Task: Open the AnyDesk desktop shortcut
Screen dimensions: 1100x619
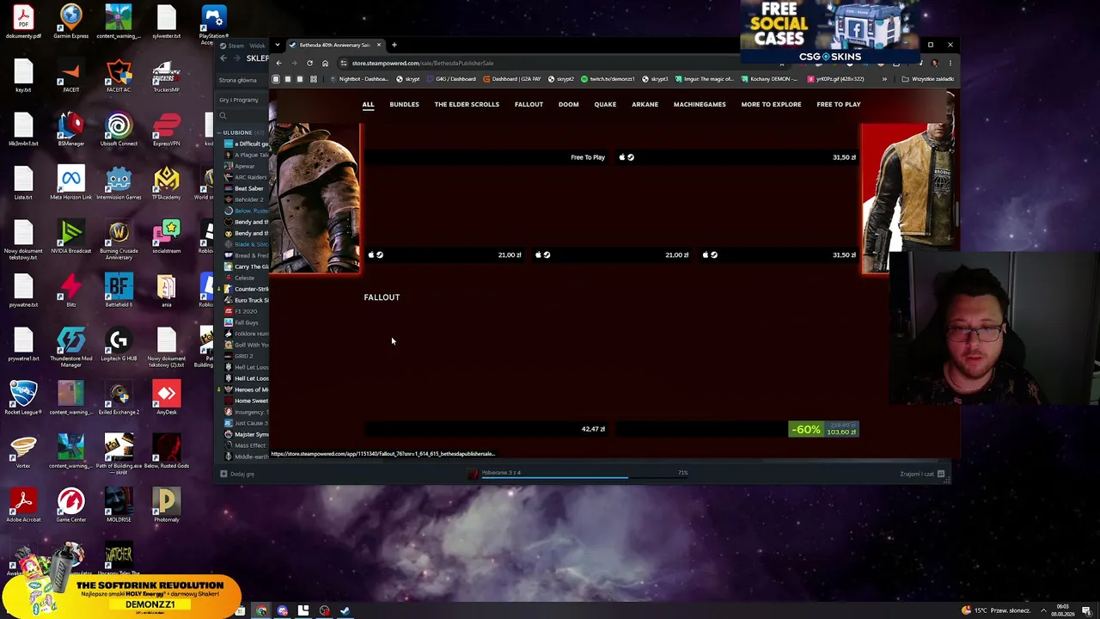Action: [x=167, y=398]
